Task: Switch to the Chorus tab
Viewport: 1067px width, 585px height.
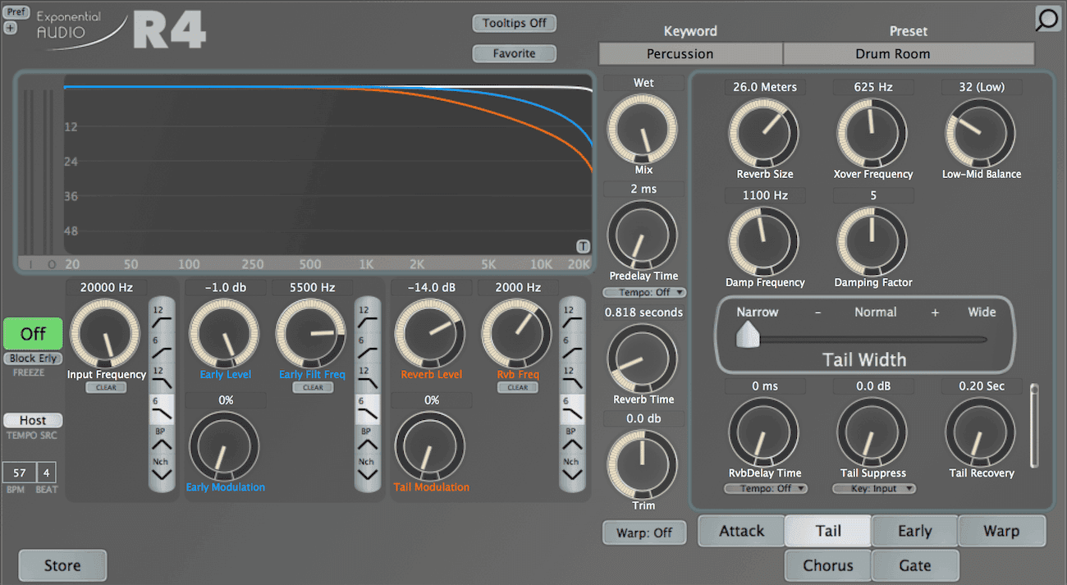Action: (x=827, y=565)
